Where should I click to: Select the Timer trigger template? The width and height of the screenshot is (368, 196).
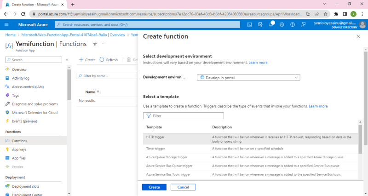coord(250,149)
